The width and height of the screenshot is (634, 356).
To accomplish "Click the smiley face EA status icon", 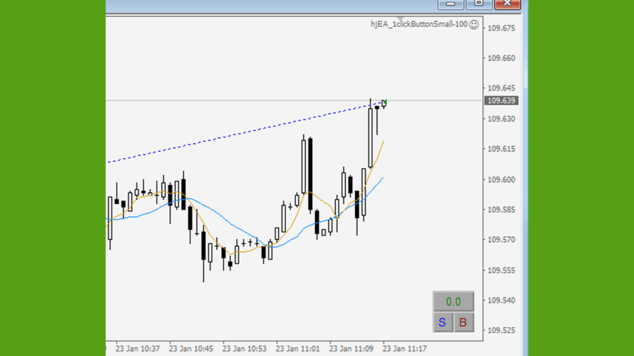I will pyautogui.click(x=474, y=25).
